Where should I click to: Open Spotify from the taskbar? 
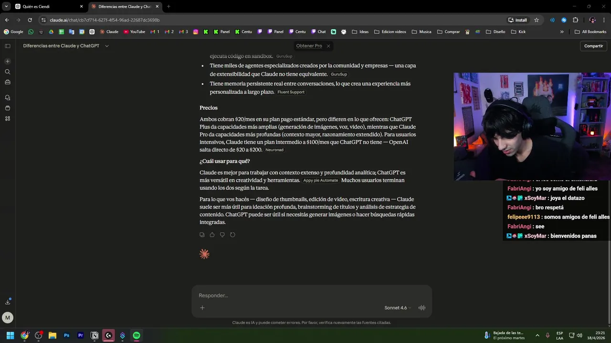click(x=137, y=335)
